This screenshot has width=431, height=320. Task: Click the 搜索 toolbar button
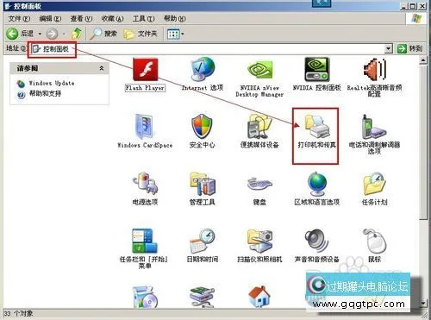pos(103,34)
